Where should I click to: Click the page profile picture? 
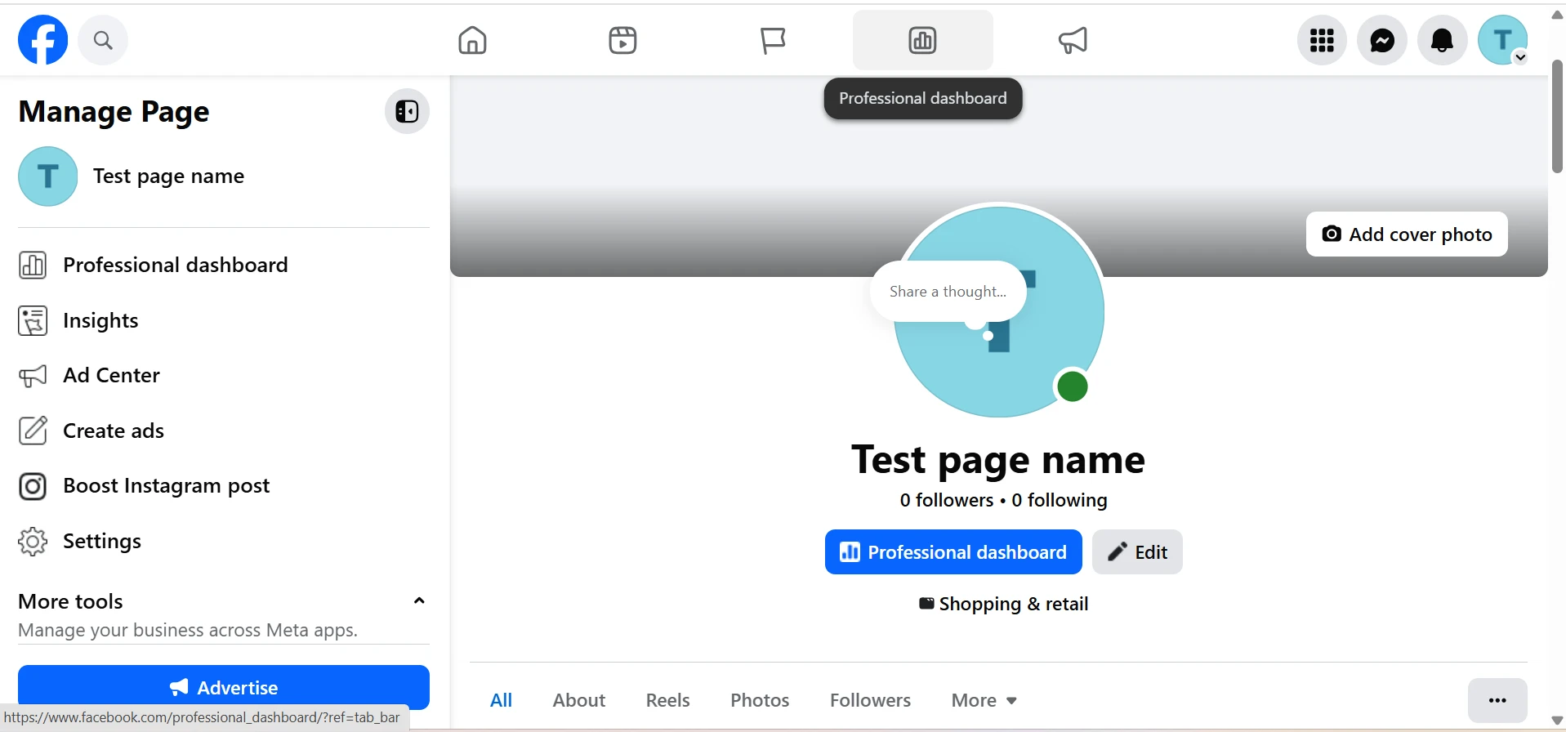click(x=999, y=311)
